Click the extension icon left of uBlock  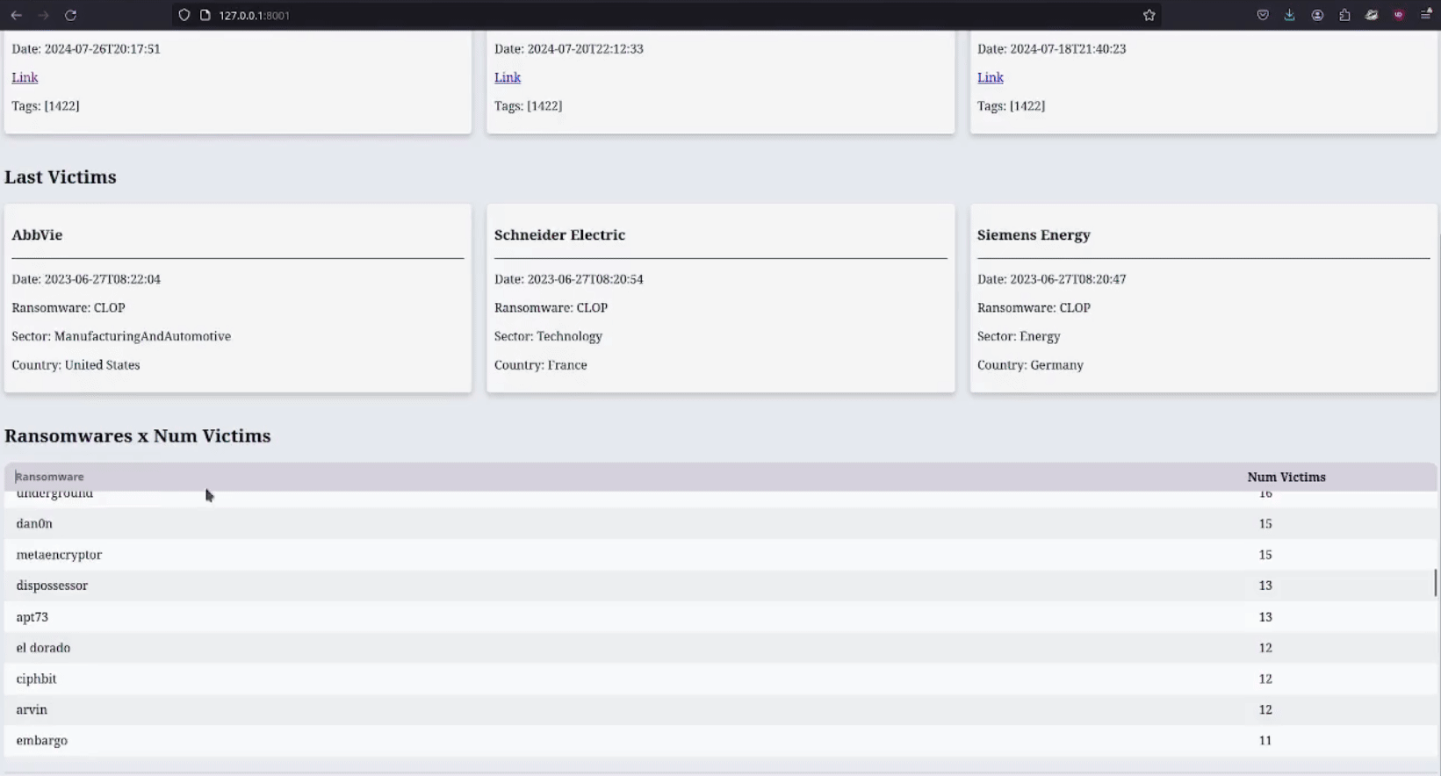[1372, 15]
